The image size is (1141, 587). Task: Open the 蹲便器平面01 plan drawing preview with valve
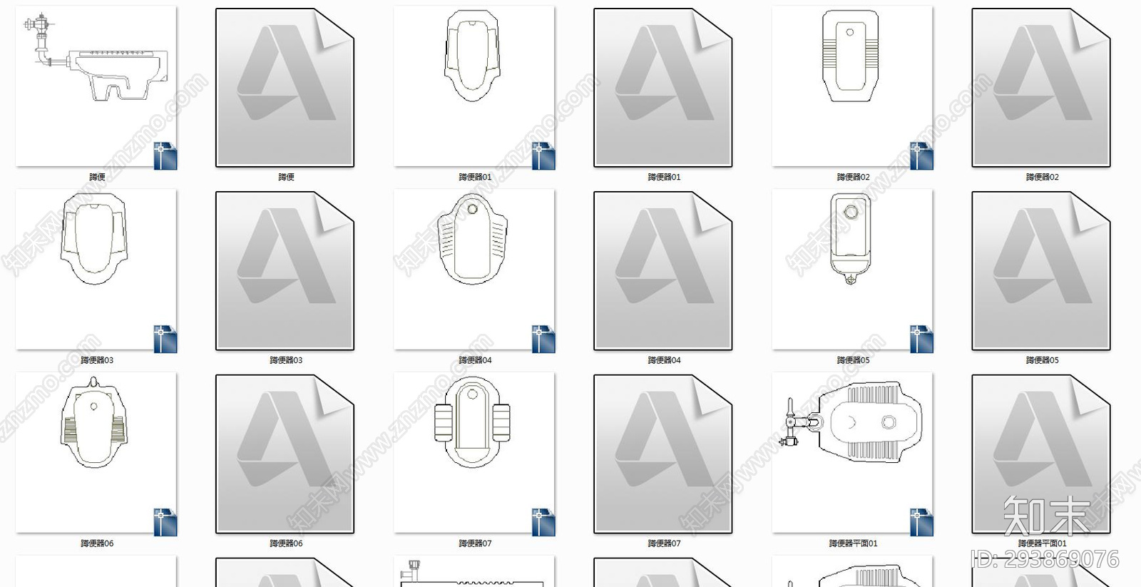852,453
